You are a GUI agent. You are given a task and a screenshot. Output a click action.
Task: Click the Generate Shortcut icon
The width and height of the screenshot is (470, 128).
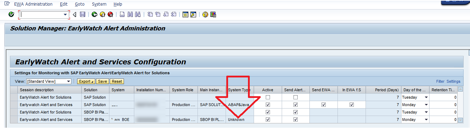[x=193, y=14]
